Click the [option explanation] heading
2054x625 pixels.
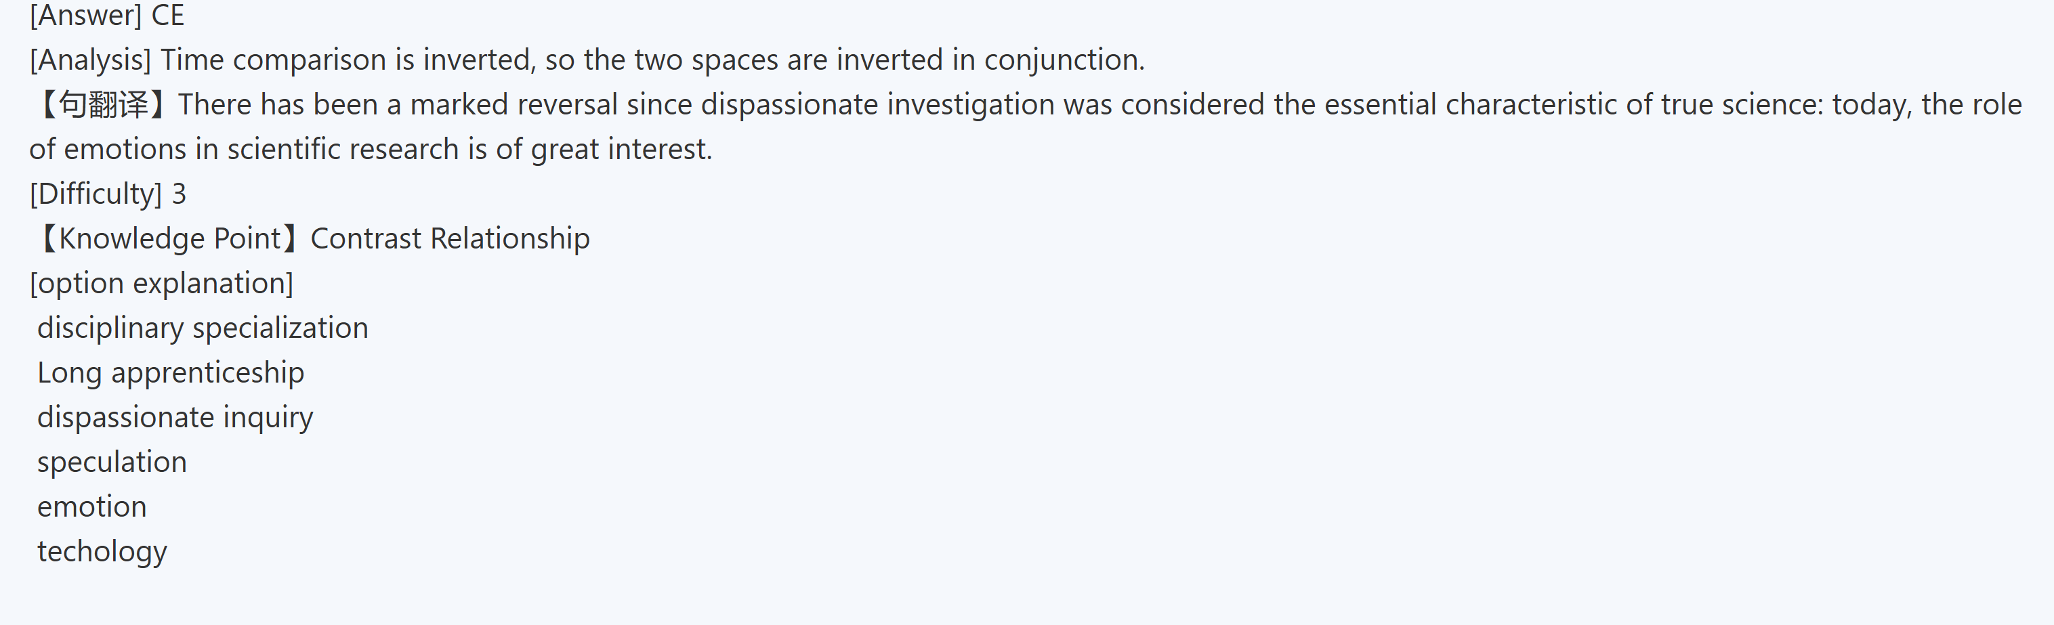pos(161,283)
